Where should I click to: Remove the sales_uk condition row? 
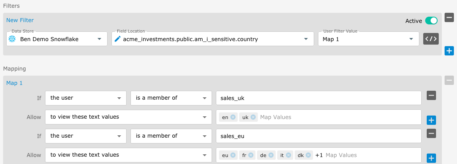[431, 95]
